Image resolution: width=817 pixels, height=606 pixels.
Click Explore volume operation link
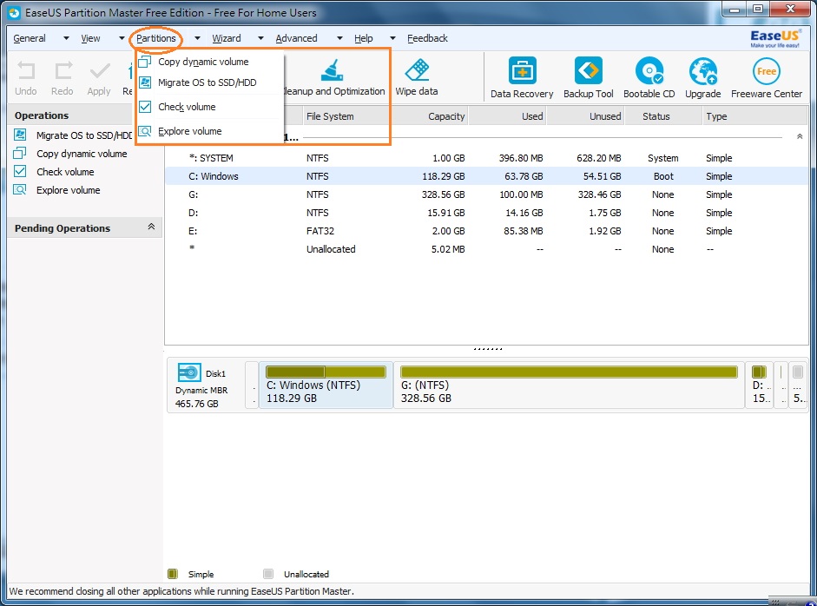click(x=69, y=190)
